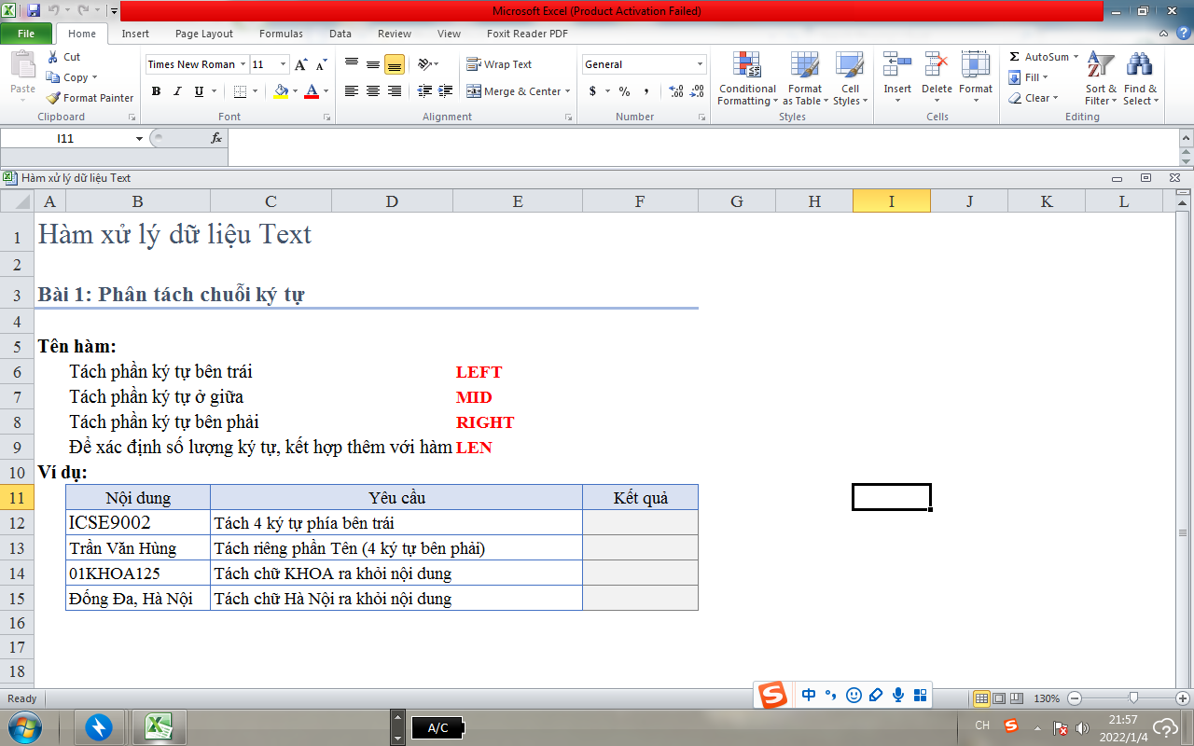Image resolution: width=1194 pixels, height=746 pixels.
Task: Open the Foxit Reader PDF tab
Action: coord(527,34)
